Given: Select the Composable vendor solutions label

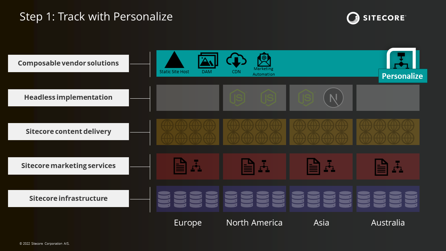Looking at the screenshot, I should (x=68, y=63).
